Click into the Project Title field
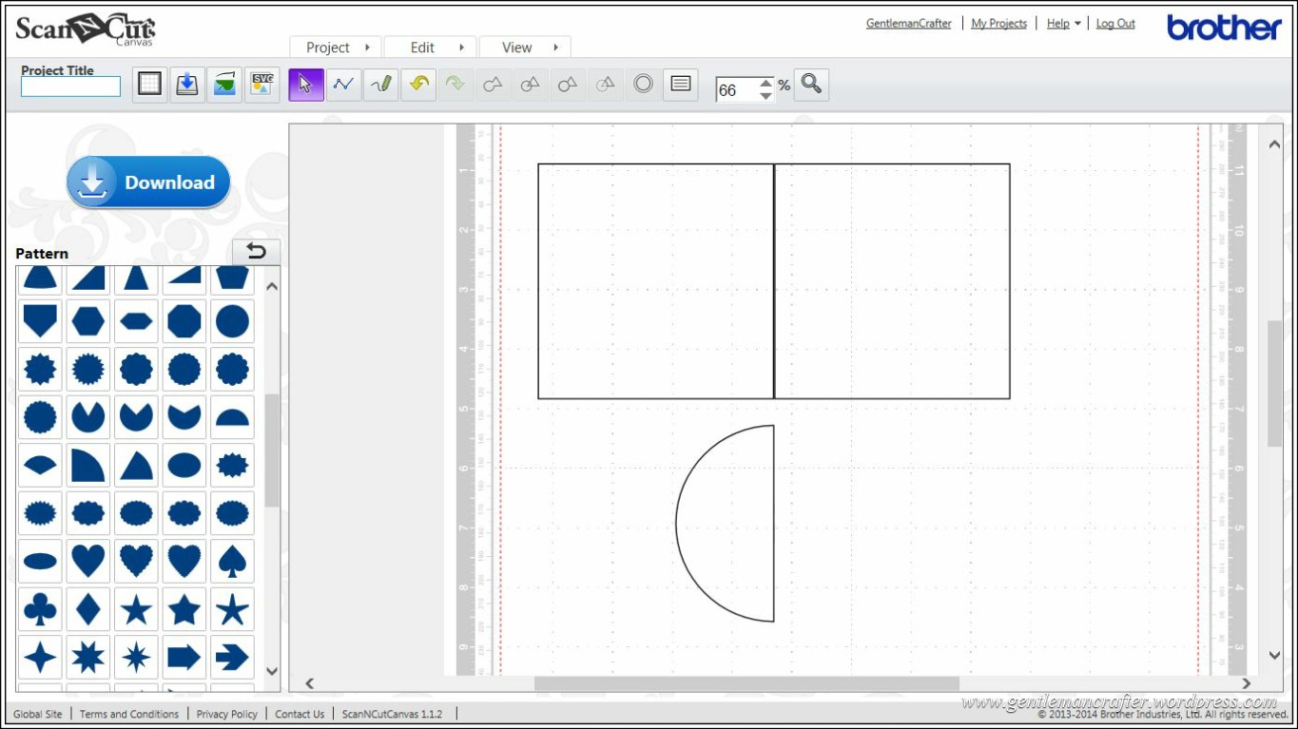This screenshot has height=729, width=1298. point(71,87)
